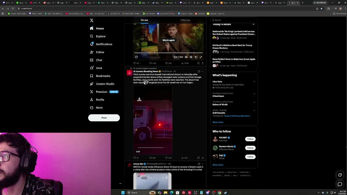The height and width of the screenshot is (195, 347).
Task: Enter fullscreen on the top video
Action: click(201, 57)
